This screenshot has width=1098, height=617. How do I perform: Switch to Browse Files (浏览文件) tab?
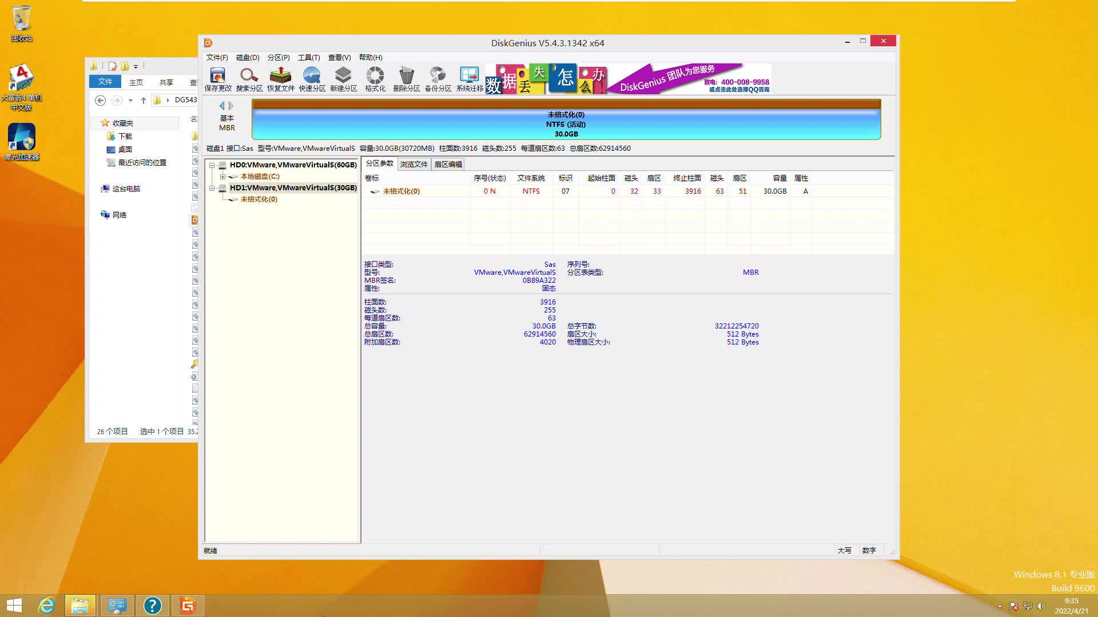pyautogui.click(x=414, y=164)
